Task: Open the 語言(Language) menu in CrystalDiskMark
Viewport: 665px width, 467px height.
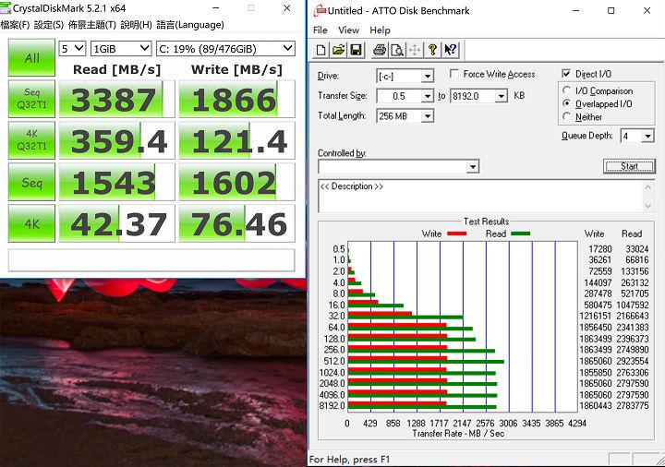Action: tap(190, 25)
